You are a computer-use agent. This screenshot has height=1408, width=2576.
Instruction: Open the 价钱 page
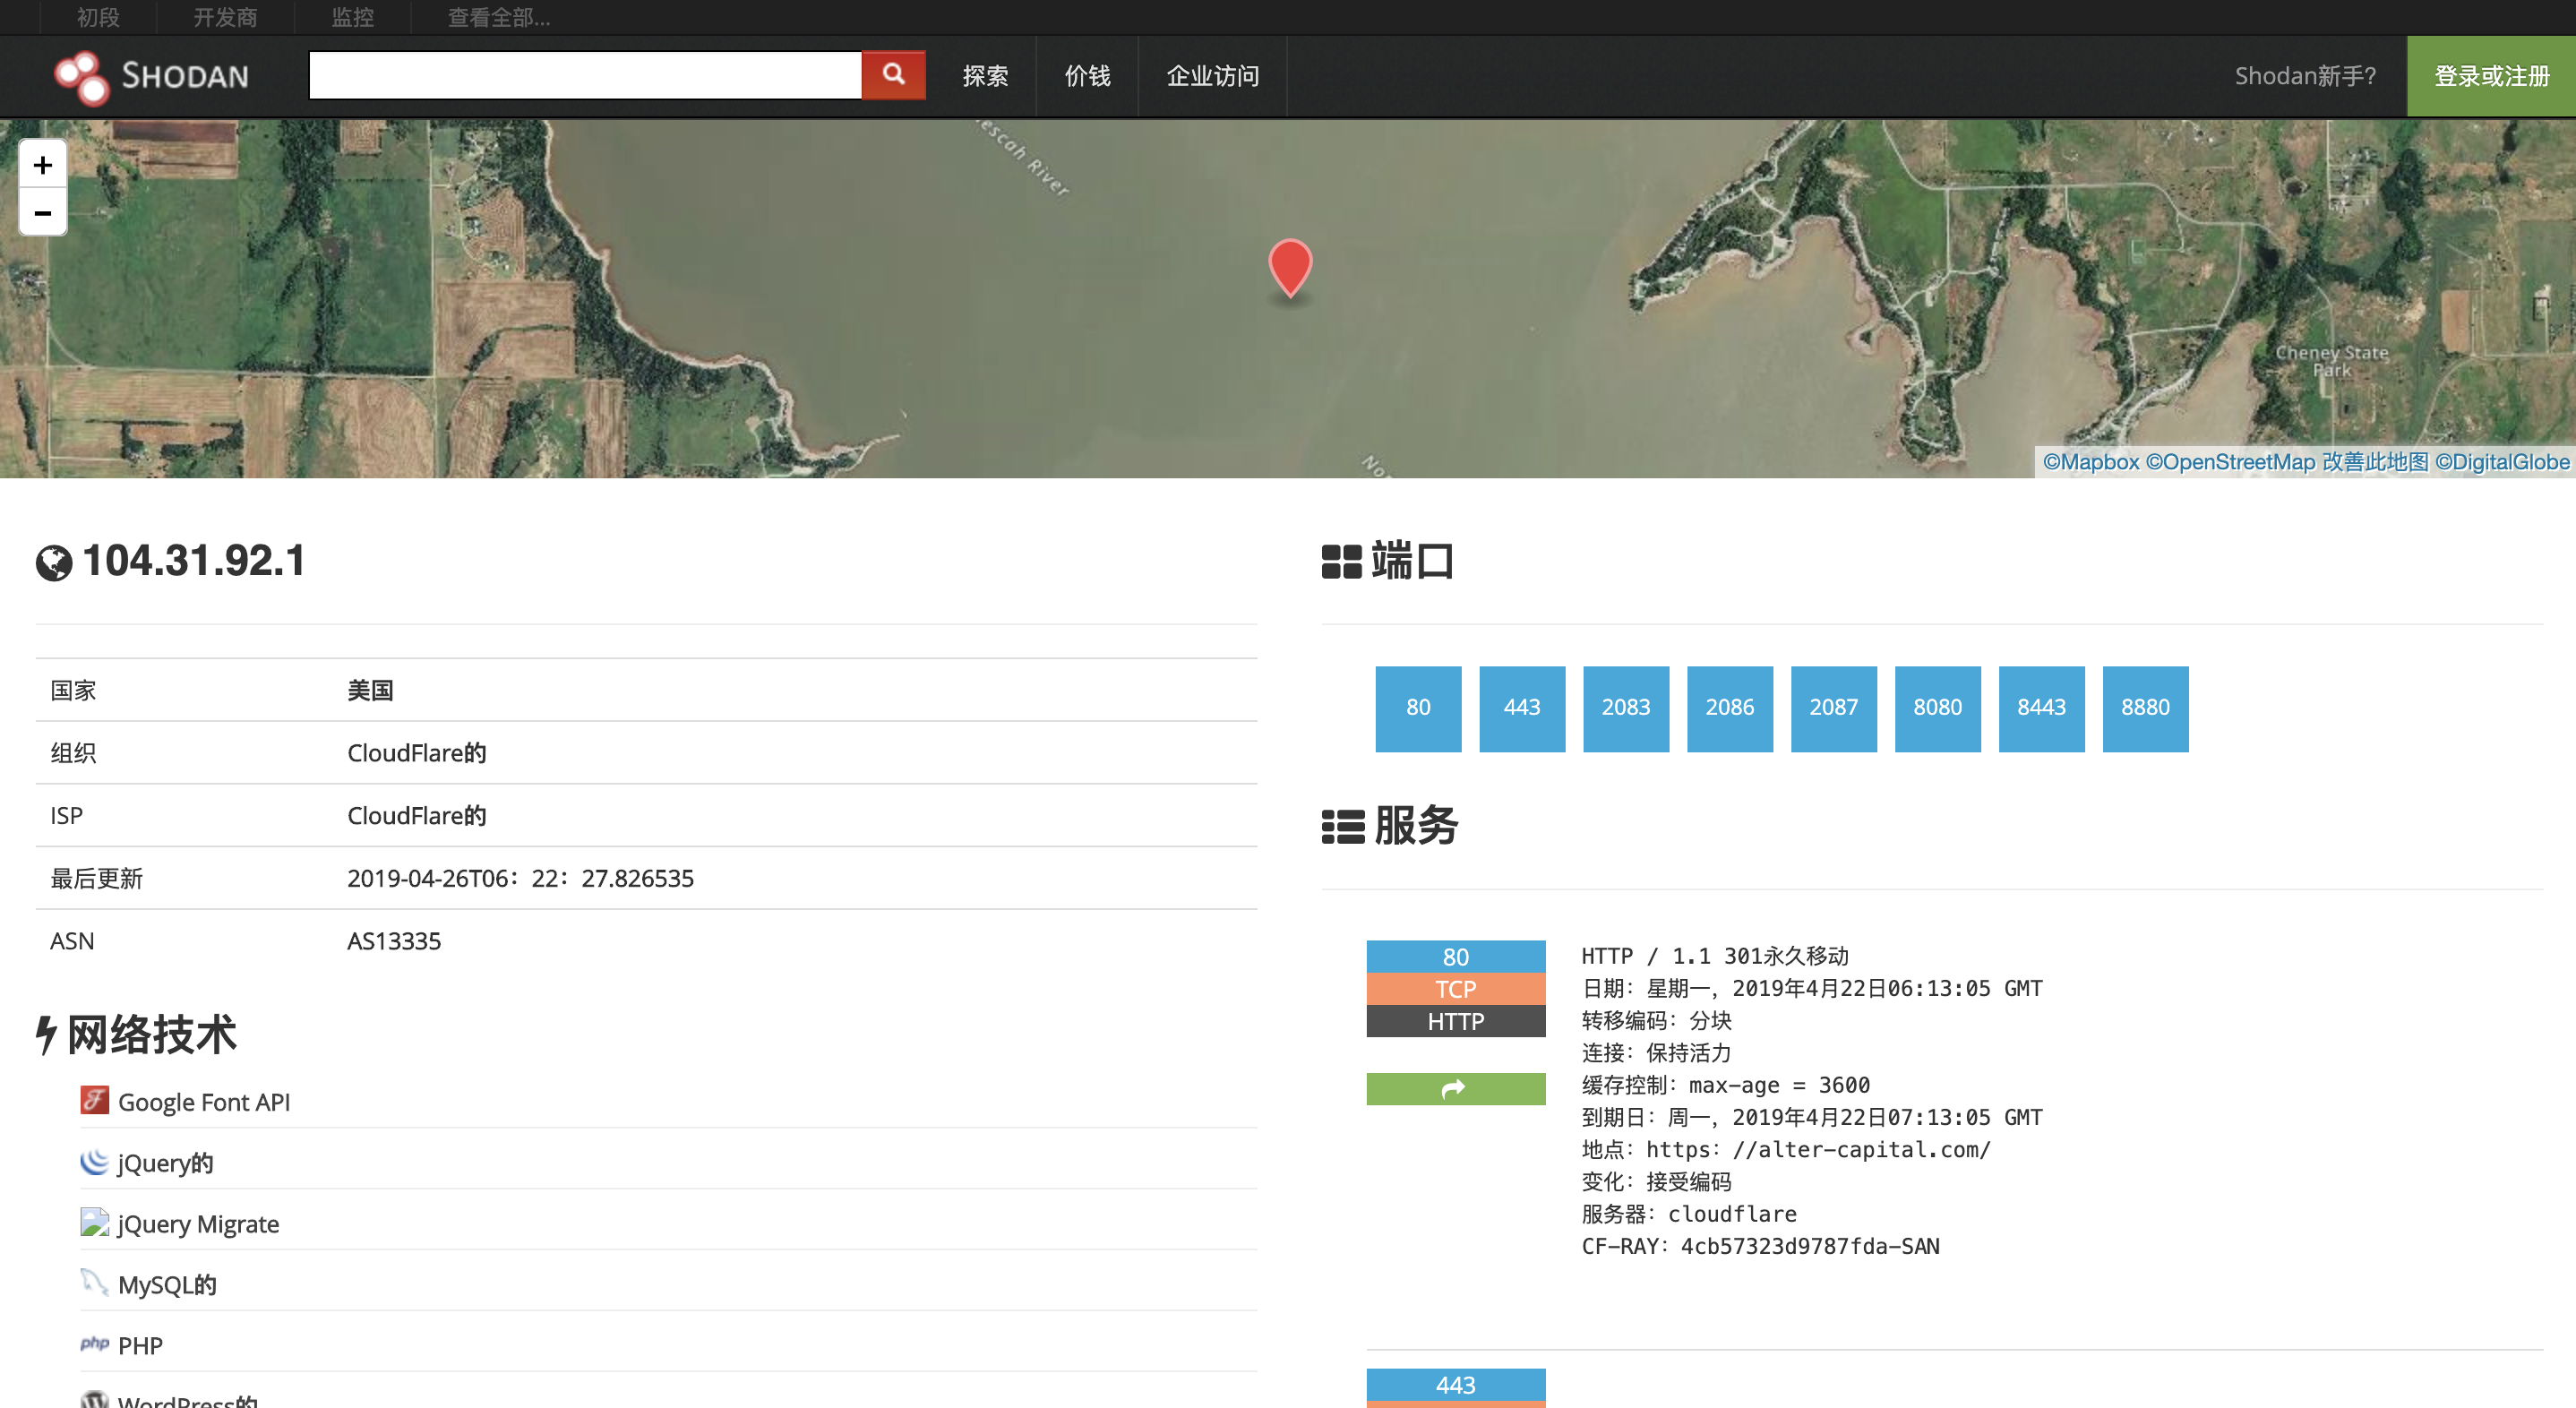click(x=1087, y=76)
